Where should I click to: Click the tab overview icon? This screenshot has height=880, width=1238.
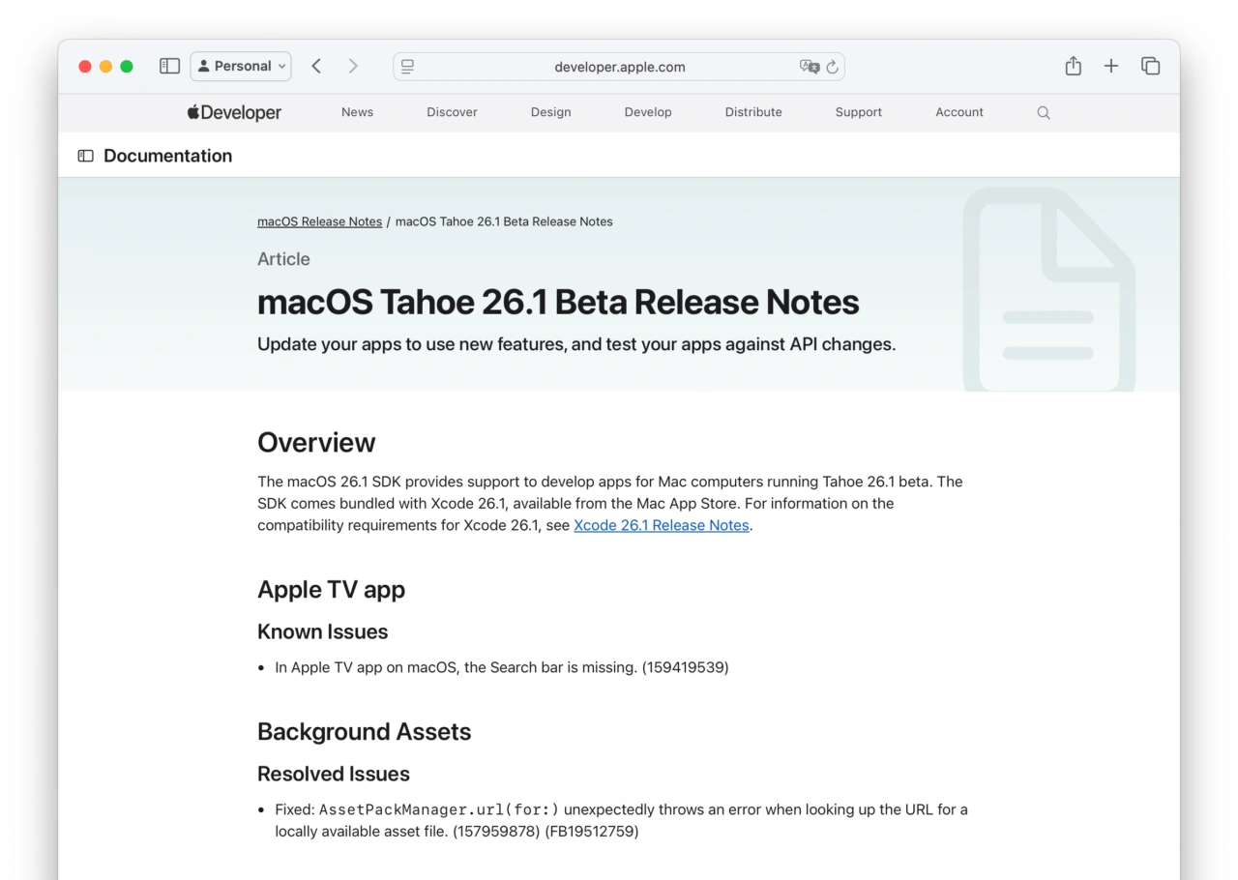pos(1150,66)
